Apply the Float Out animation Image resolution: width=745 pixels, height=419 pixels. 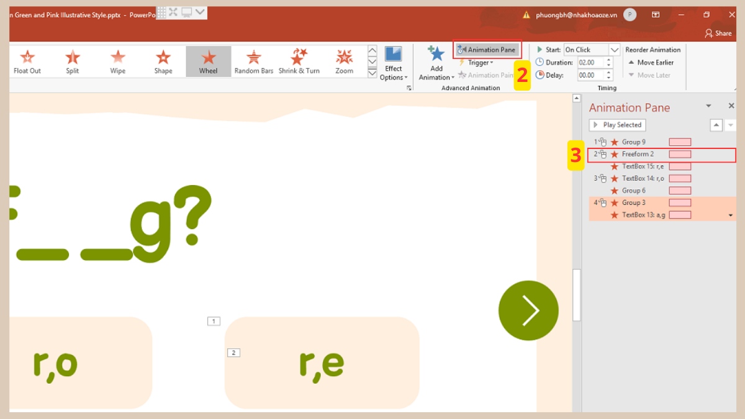pyautogui.click(x=27, y=61)
